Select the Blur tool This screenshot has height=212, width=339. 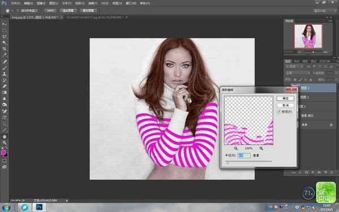point(5,98)
